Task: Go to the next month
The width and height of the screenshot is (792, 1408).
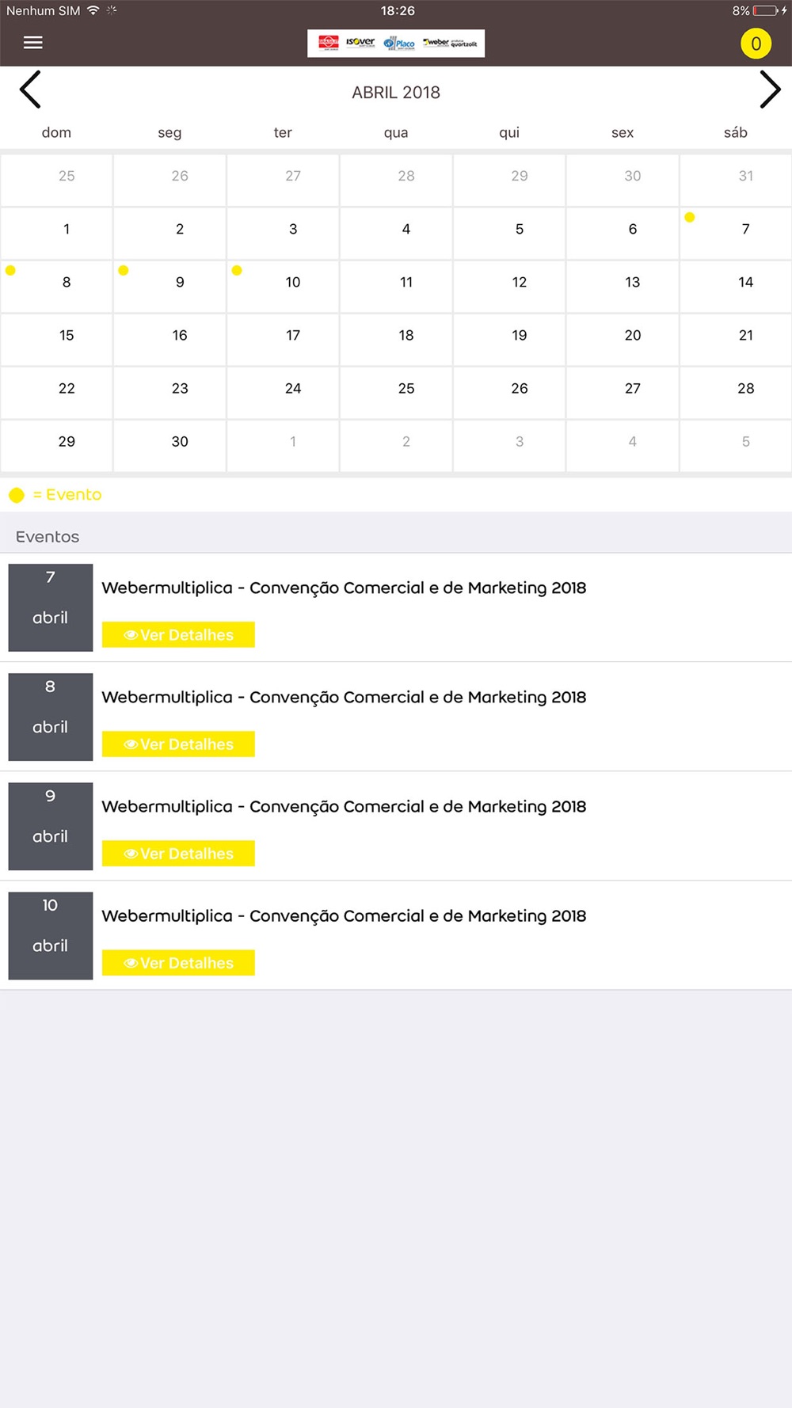Action: (770, 89)
